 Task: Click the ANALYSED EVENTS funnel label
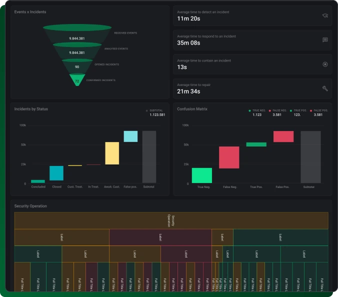tap(116, 48)
